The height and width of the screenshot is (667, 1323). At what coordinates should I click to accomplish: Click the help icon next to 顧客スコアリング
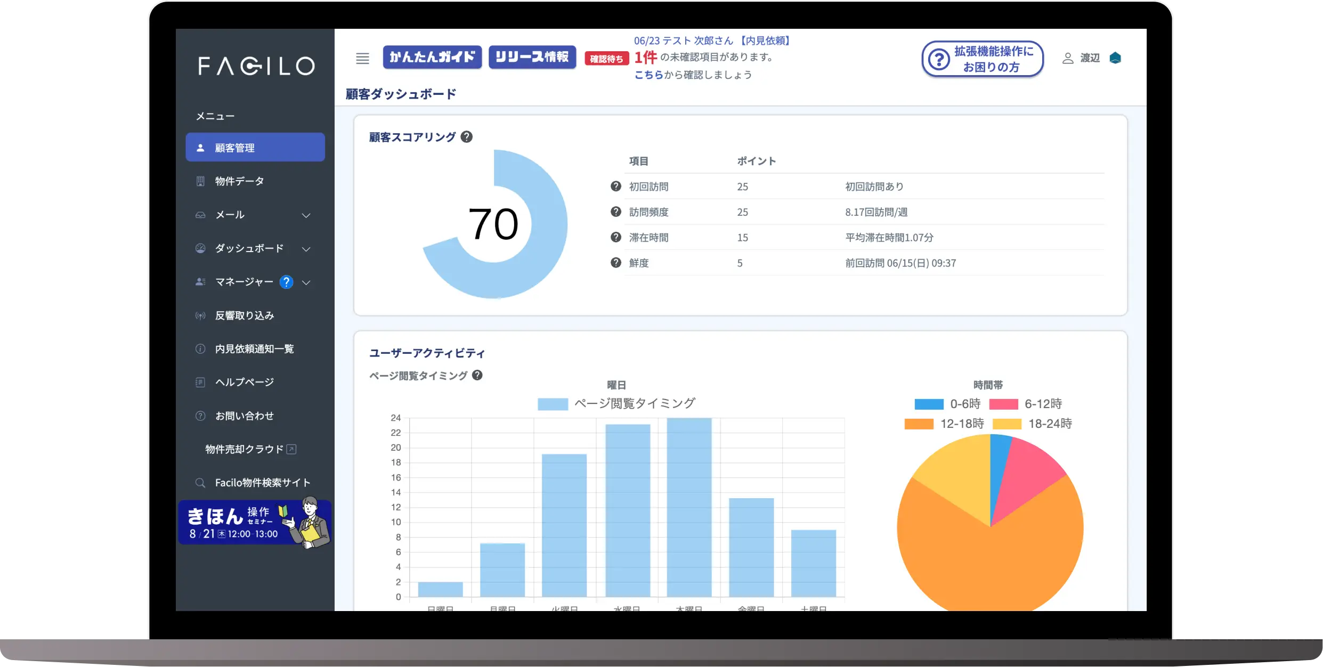pos(467,137)
